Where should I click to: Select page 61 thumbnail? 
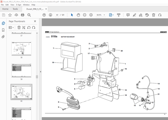click(x=21, y=113)
